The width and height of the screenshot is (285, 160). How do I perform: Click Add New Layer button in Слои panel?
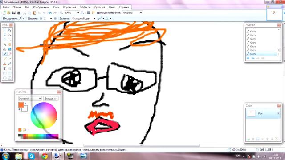248,139
